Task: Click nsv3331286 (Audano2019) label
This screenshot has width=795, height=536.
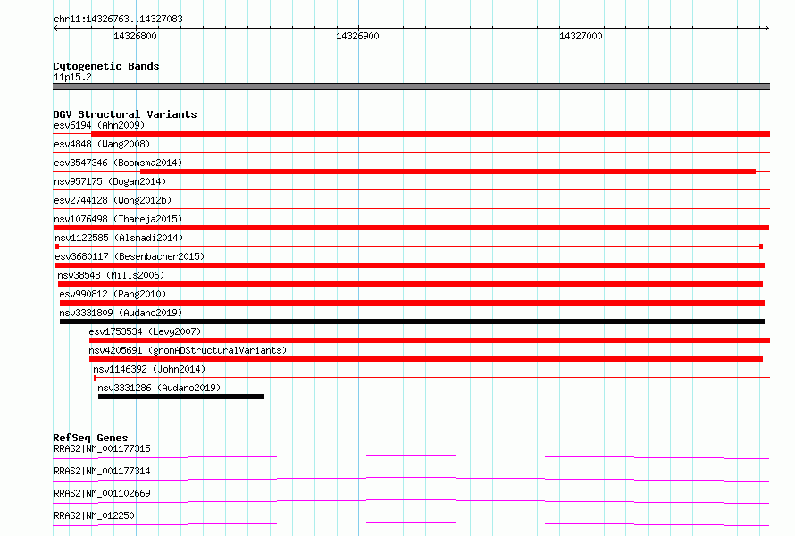Action: pyautogui.click(x=159, y=388)
